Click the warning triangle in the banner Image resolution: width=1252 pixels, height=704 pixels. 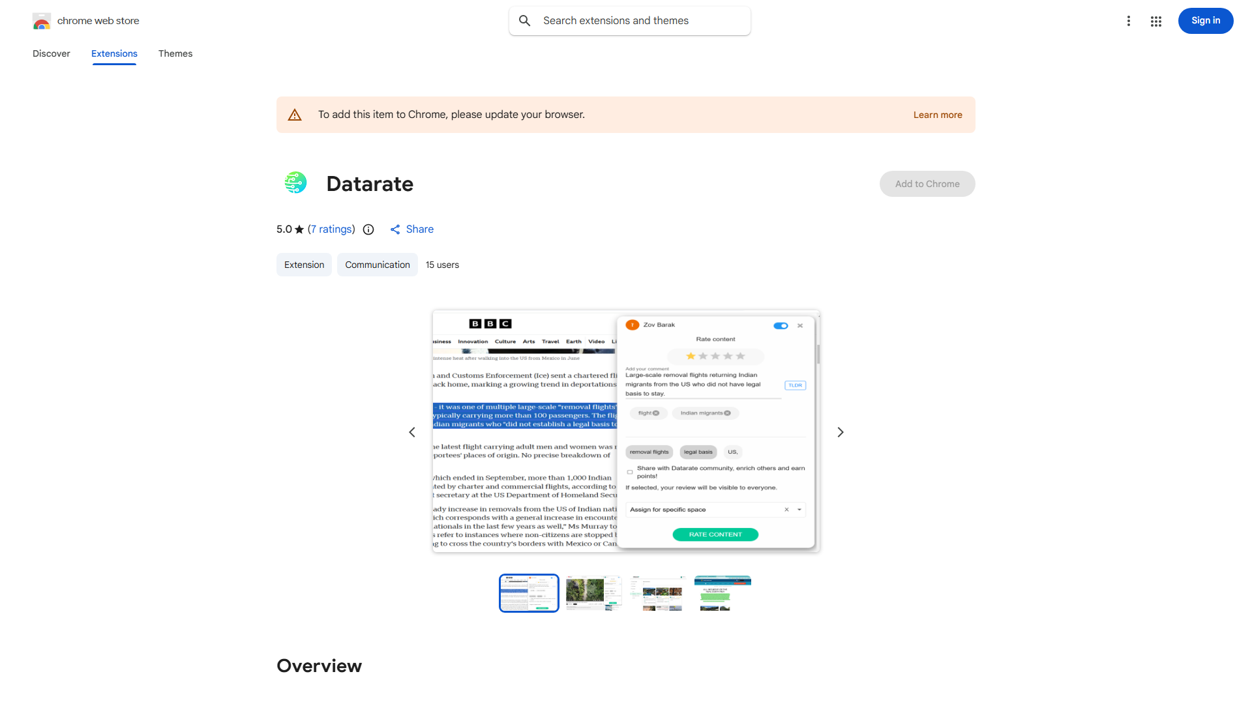[x=295, y=114]
